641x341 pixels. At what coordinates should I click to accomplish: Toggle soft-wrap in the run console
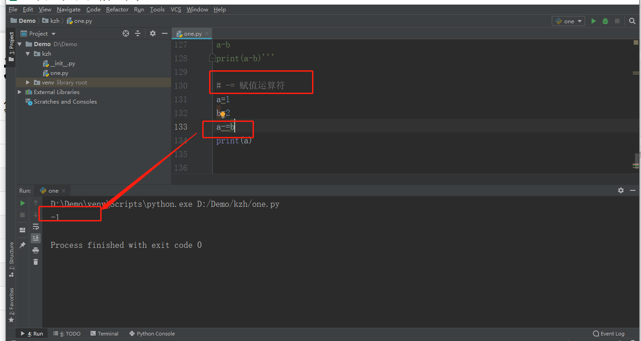pyautogui.click(x=36, y=227)
